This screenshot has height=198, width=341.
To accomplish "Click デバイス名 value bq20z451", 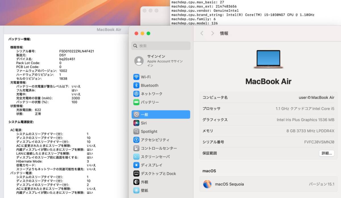I will tap(67, 59).
